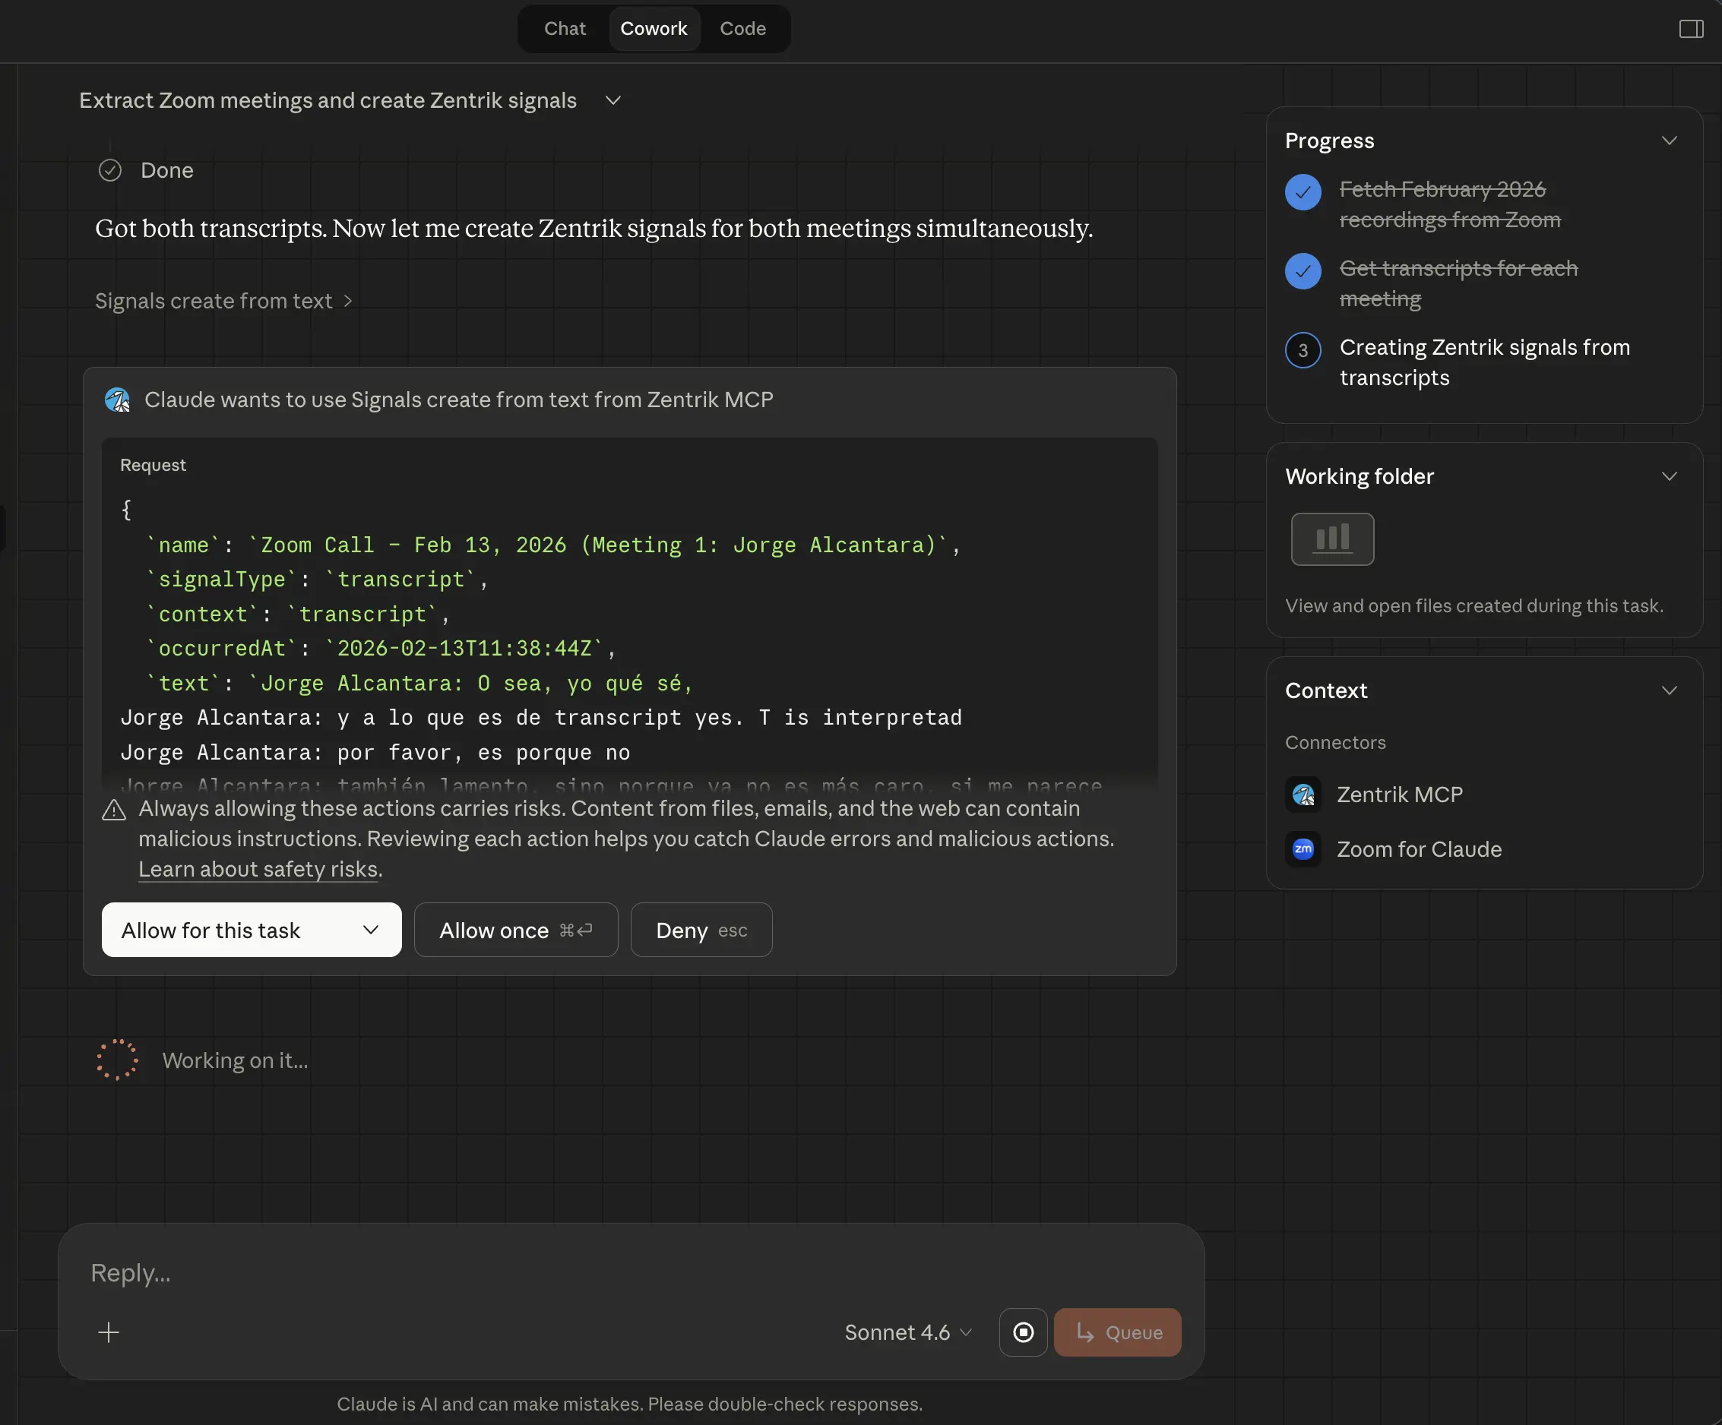Image resolution: width=1722 pixels, height=1425 pixels.
Task: Open Allow for this task dropdown
Action: pos(371,930)
